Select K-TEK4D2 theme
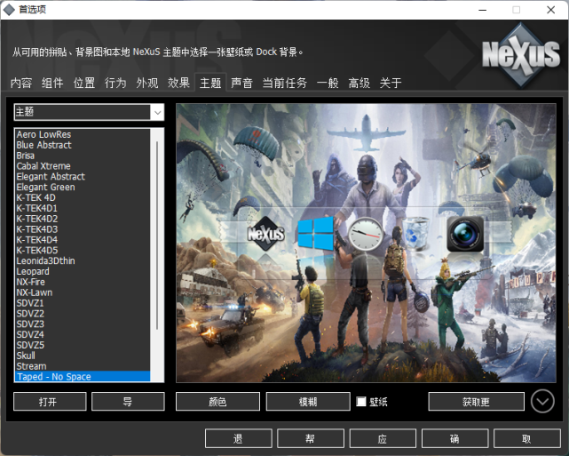569x456 pixels. (x=82, y=219)
